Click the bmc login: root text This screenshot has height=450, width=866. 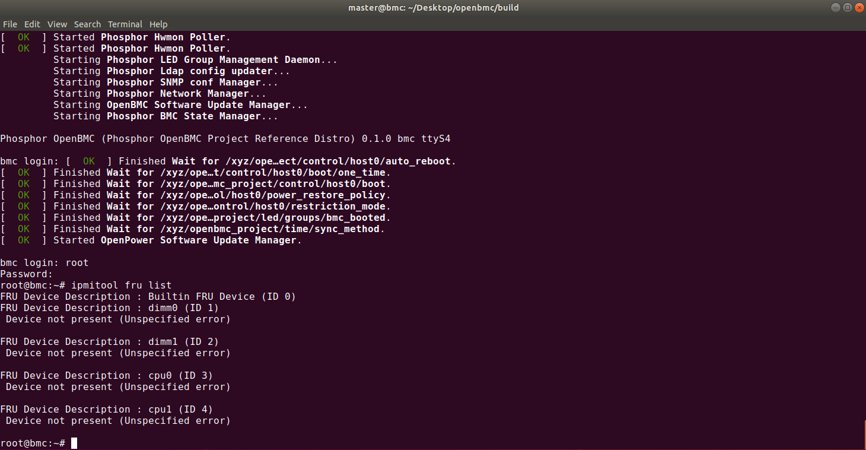[44, 262]
